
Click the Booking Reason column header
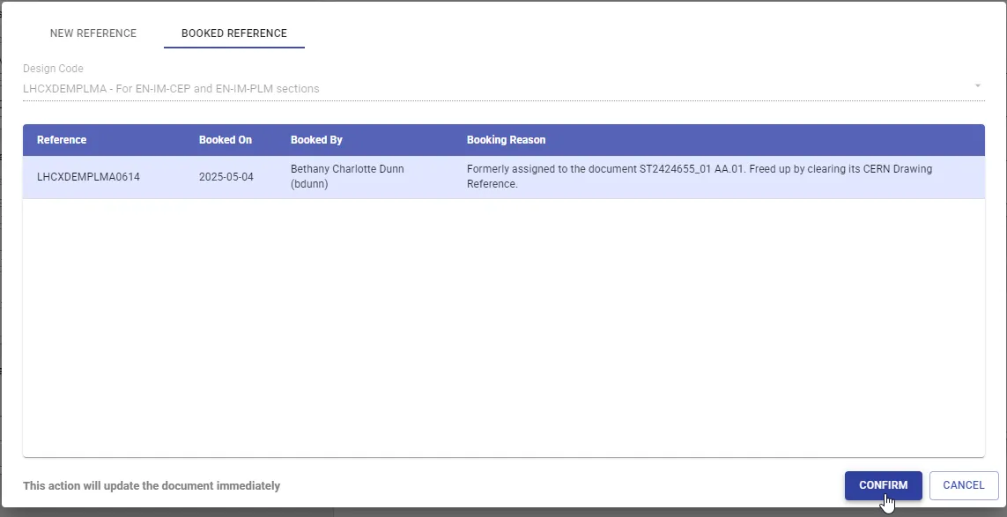click(506, 140)
